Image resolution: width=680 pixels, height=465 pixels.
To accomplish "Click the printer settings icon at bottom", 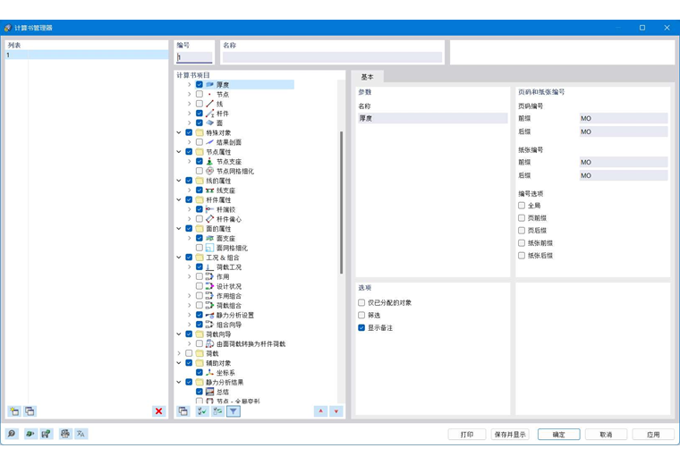I will tap(65, 434).
